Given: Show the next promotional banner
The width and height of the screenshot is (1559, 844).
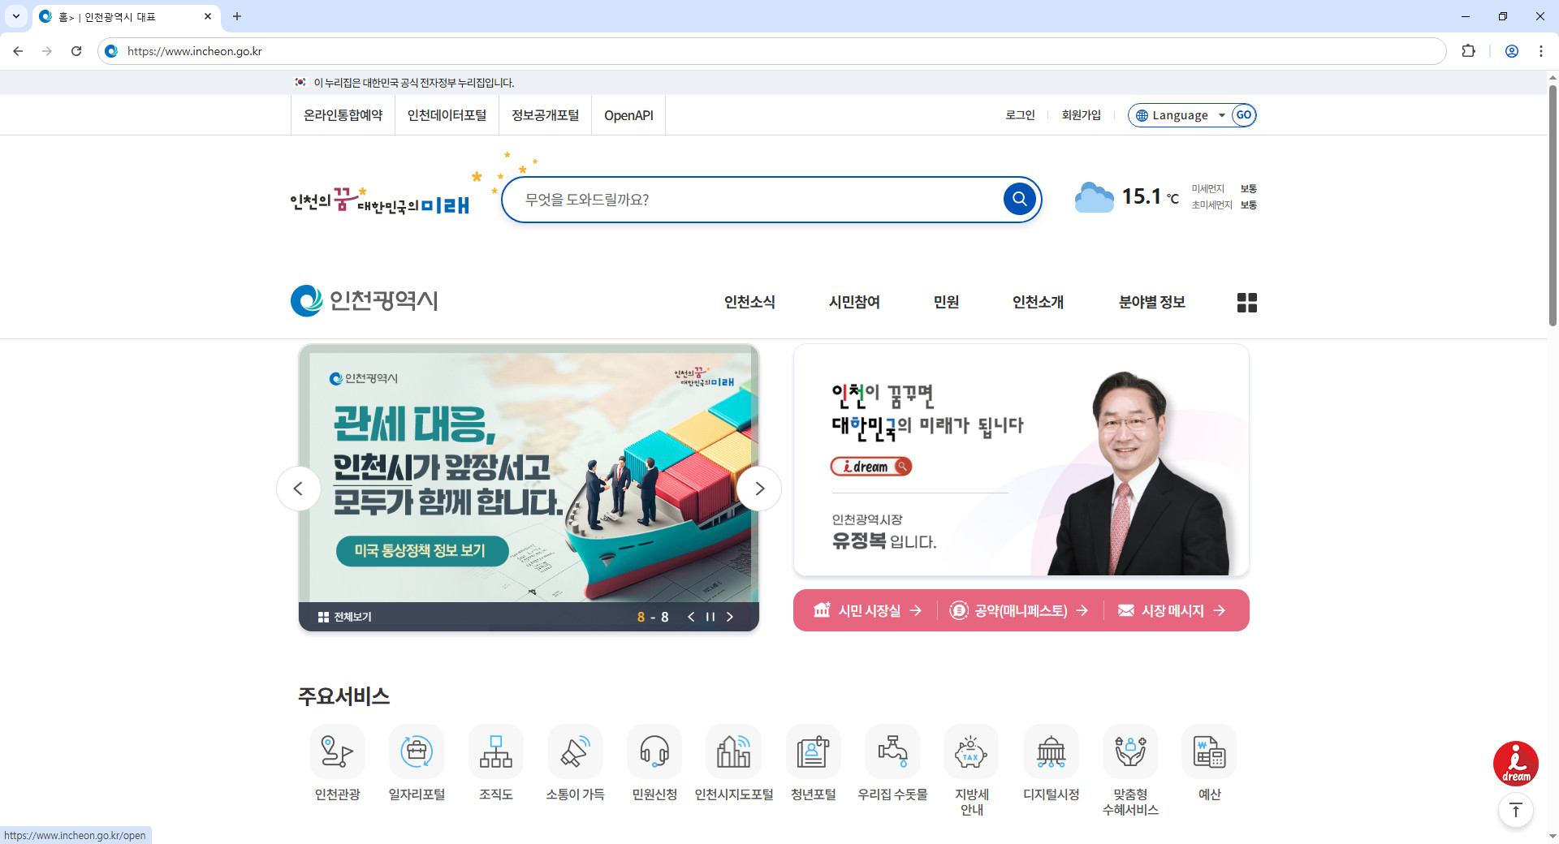Looking at the screenshot, I should click(758, 488).
